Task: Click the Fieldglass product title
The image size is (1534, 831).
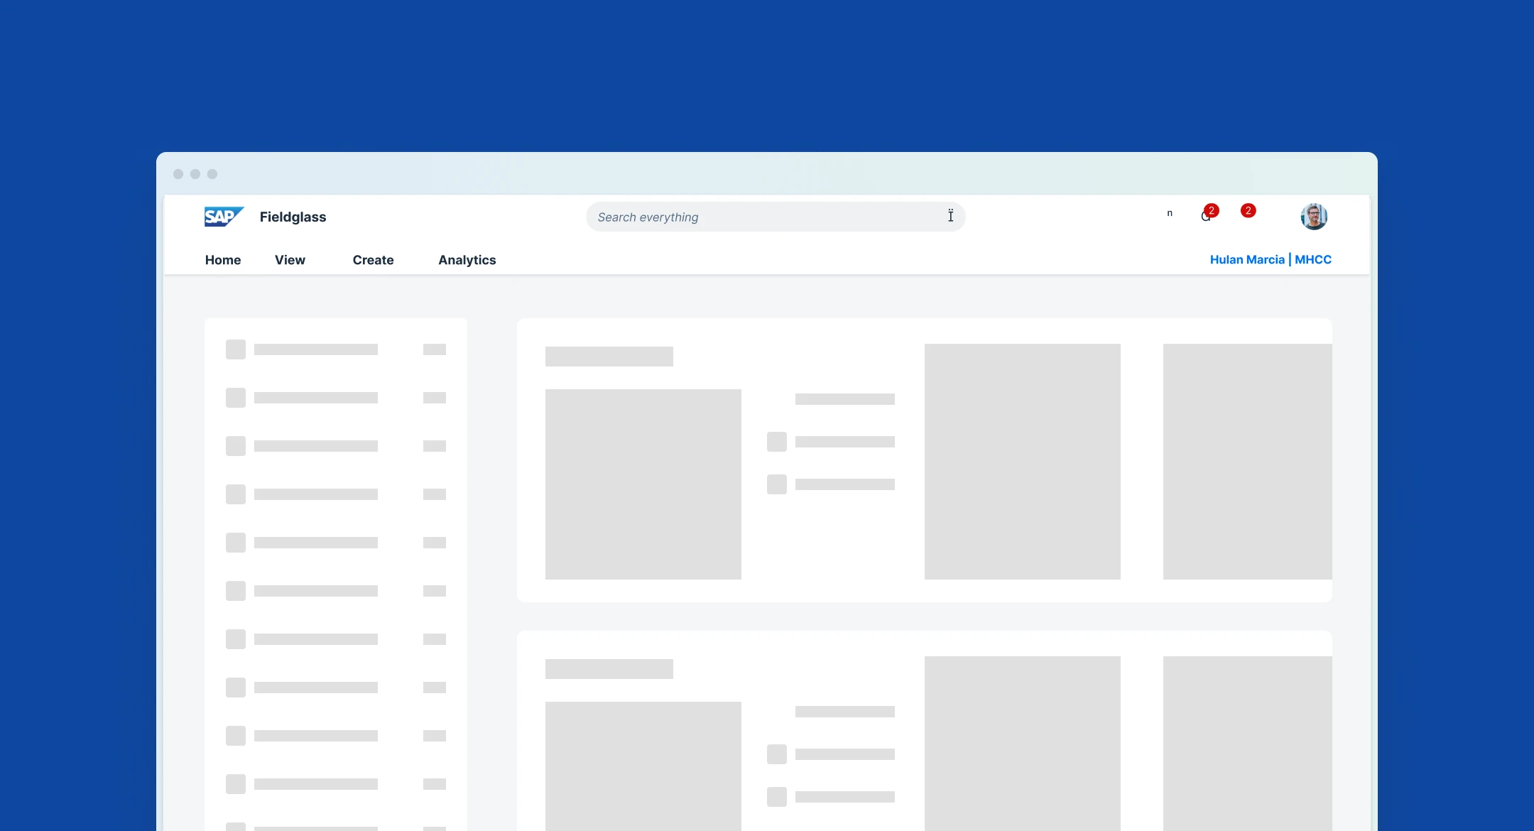Action: (293, 217)
